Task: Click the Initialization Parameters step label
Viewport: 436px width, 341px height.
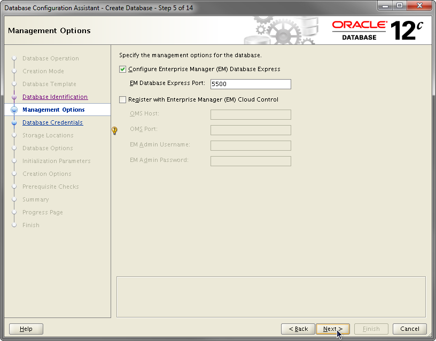Action: click(x=57, y=161)
